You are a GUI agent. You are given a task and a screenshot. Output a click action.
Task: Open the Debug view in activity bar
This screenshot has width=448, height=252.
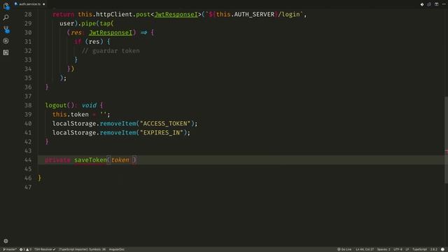point(6,41)
